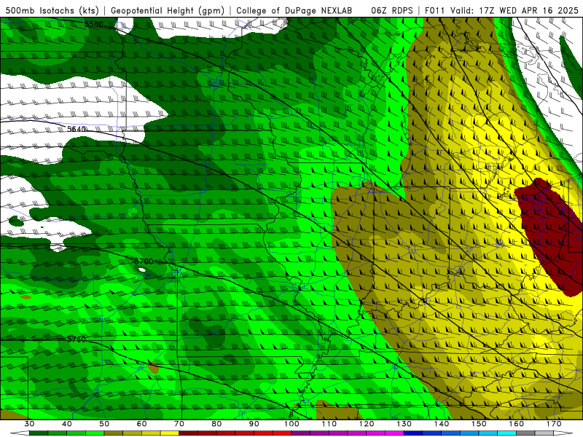583x437 pixels.
Task: Select the dark green swatch below 30
Action: (39, 433)
